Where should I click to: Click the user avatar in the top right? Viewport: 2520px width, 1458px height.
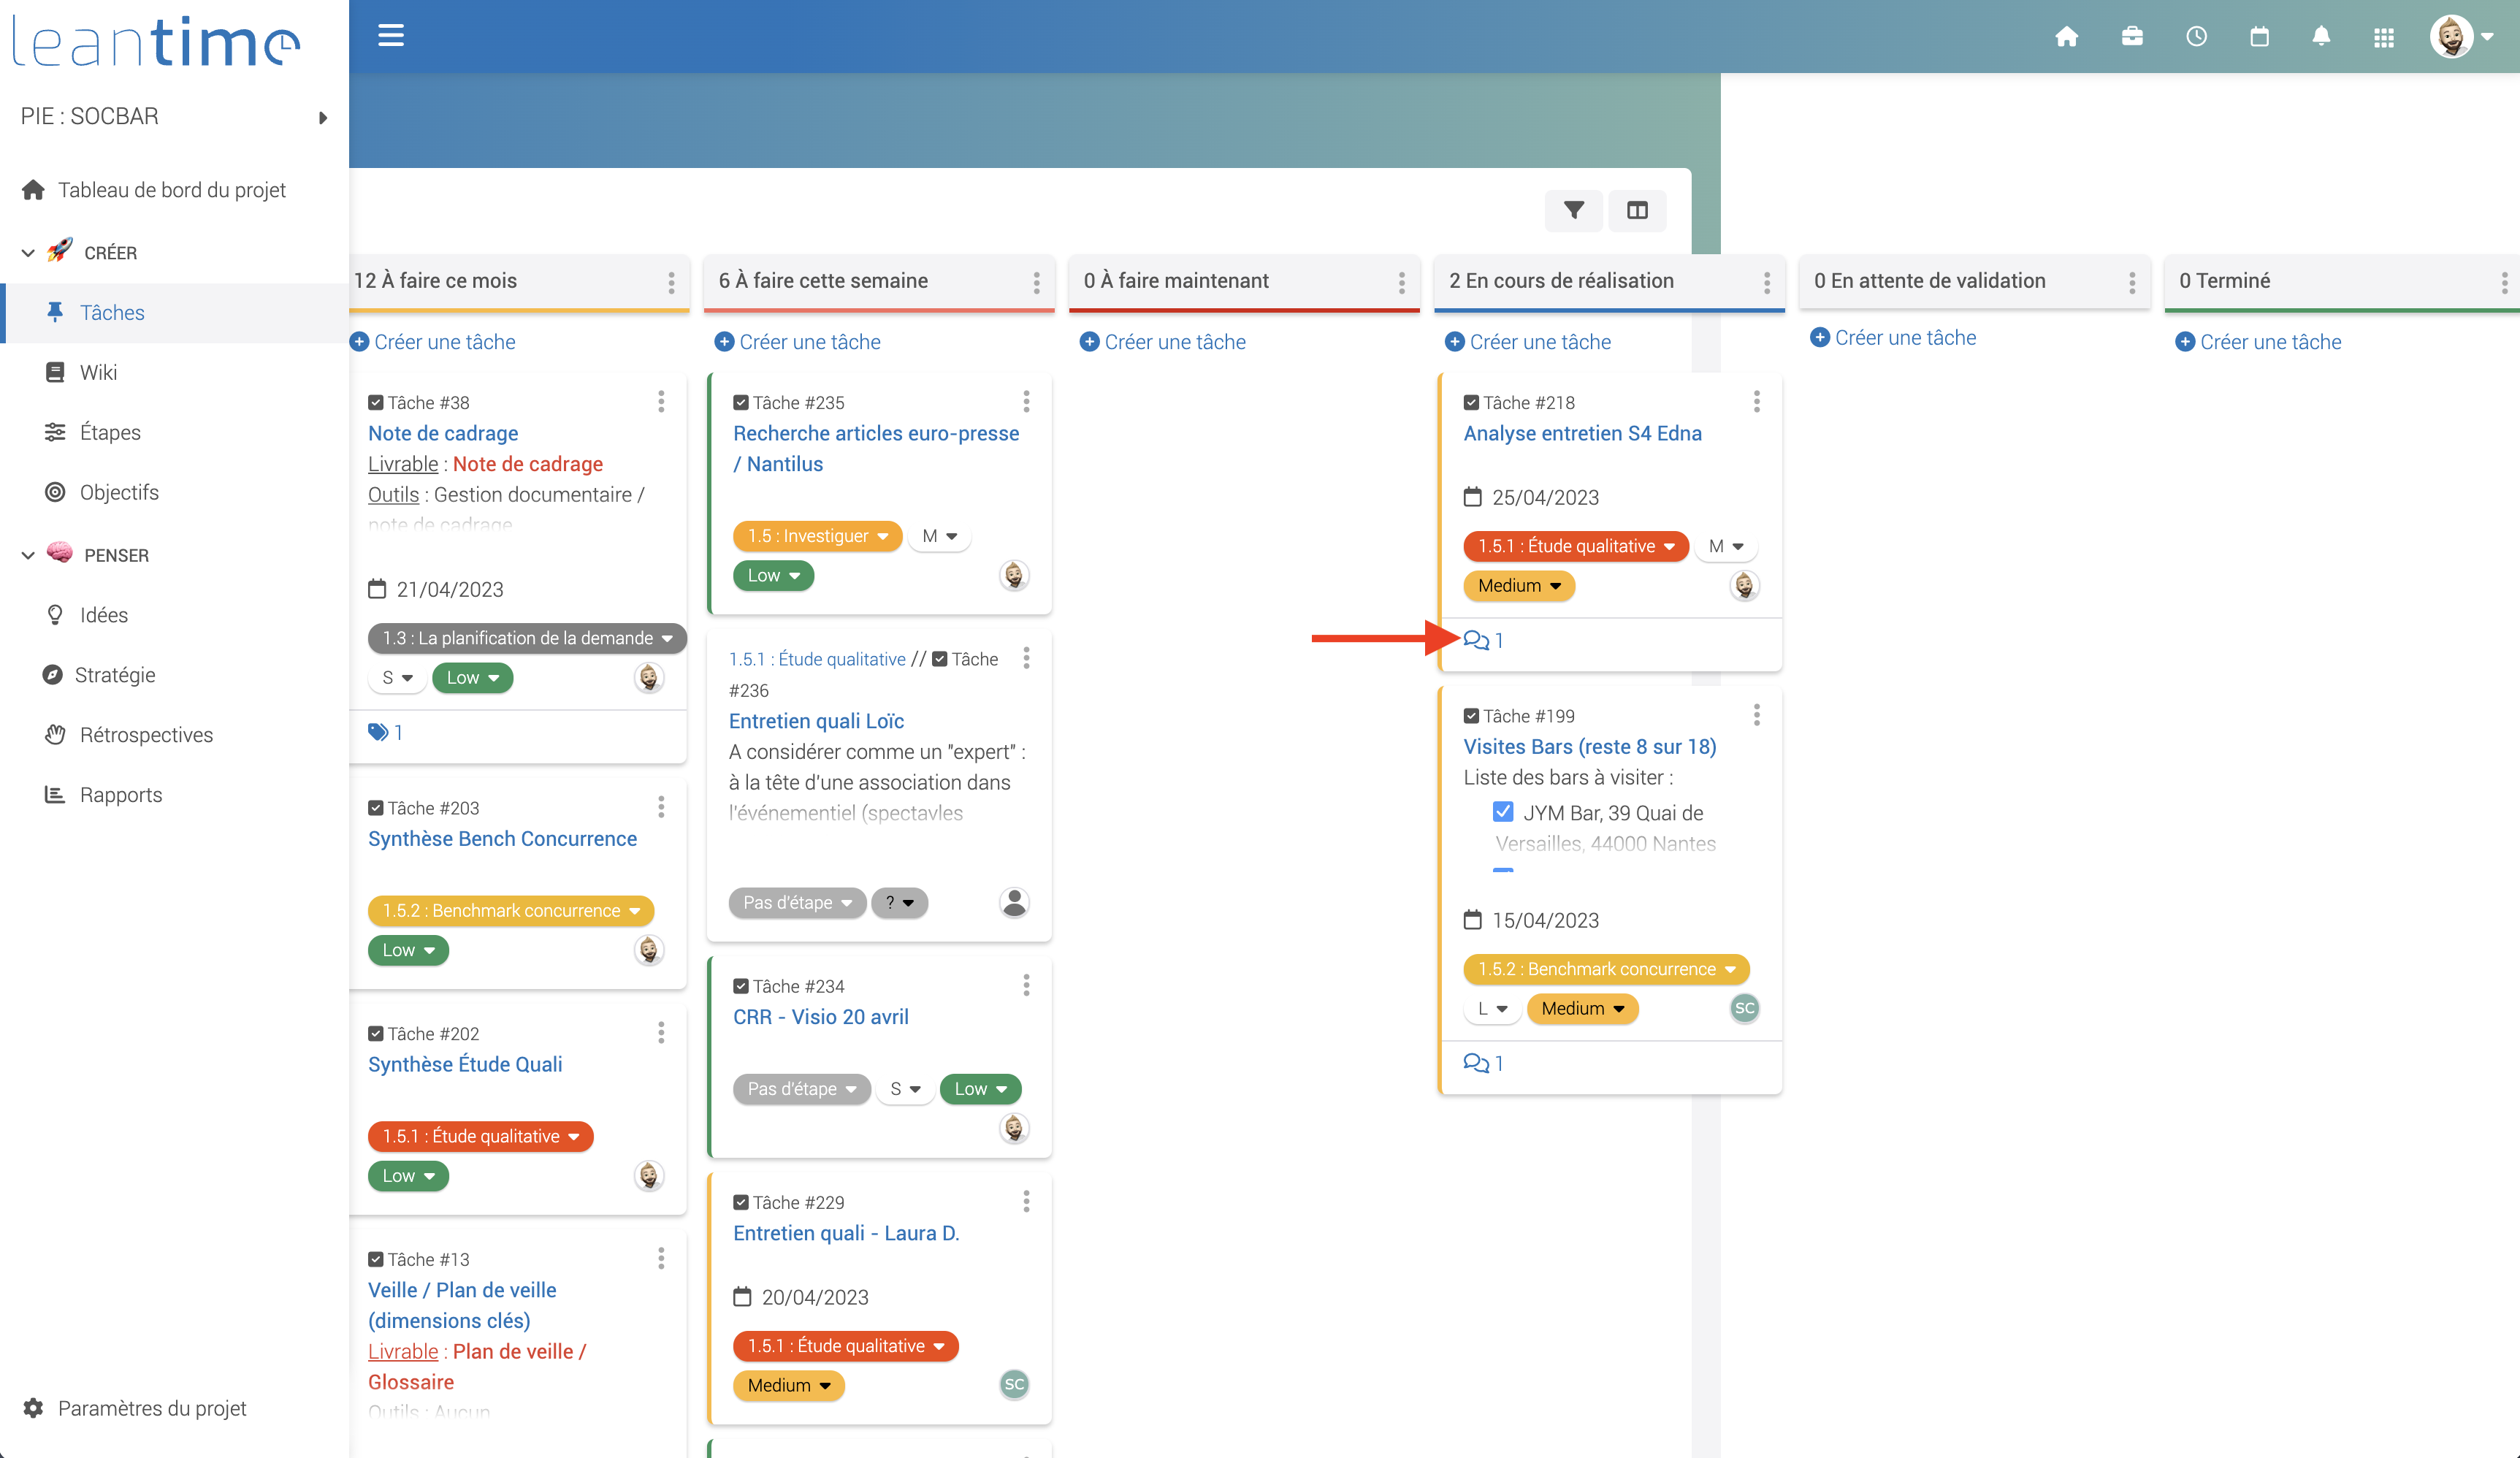coord(2452,36)
